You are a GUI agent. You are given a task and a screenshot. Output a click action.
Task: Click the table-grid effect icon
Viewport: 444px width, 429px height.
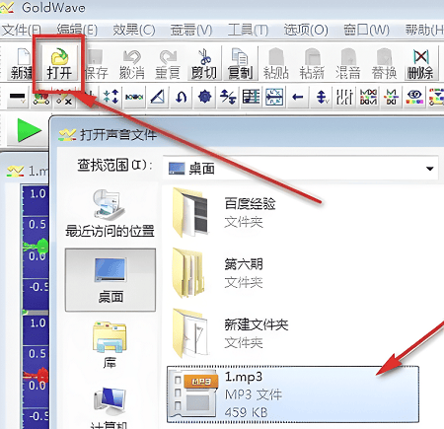click(251, 97)
